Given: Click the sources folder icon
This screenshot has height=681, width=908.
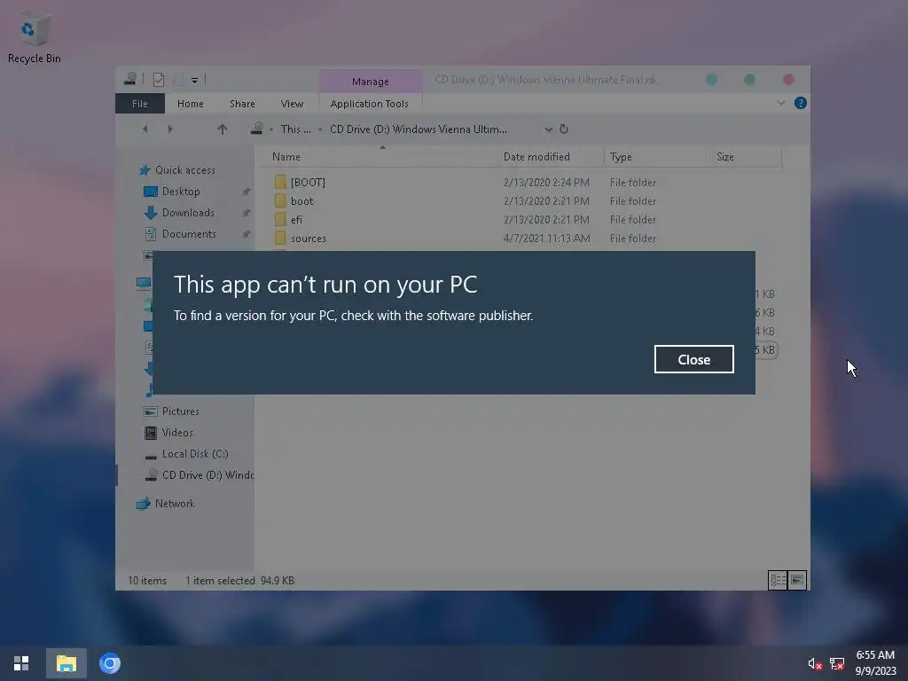Looking at the screenshot, I should (280, 238).
